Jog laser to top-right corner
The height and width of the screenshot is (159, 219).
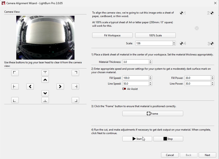(x=75, y=73)
